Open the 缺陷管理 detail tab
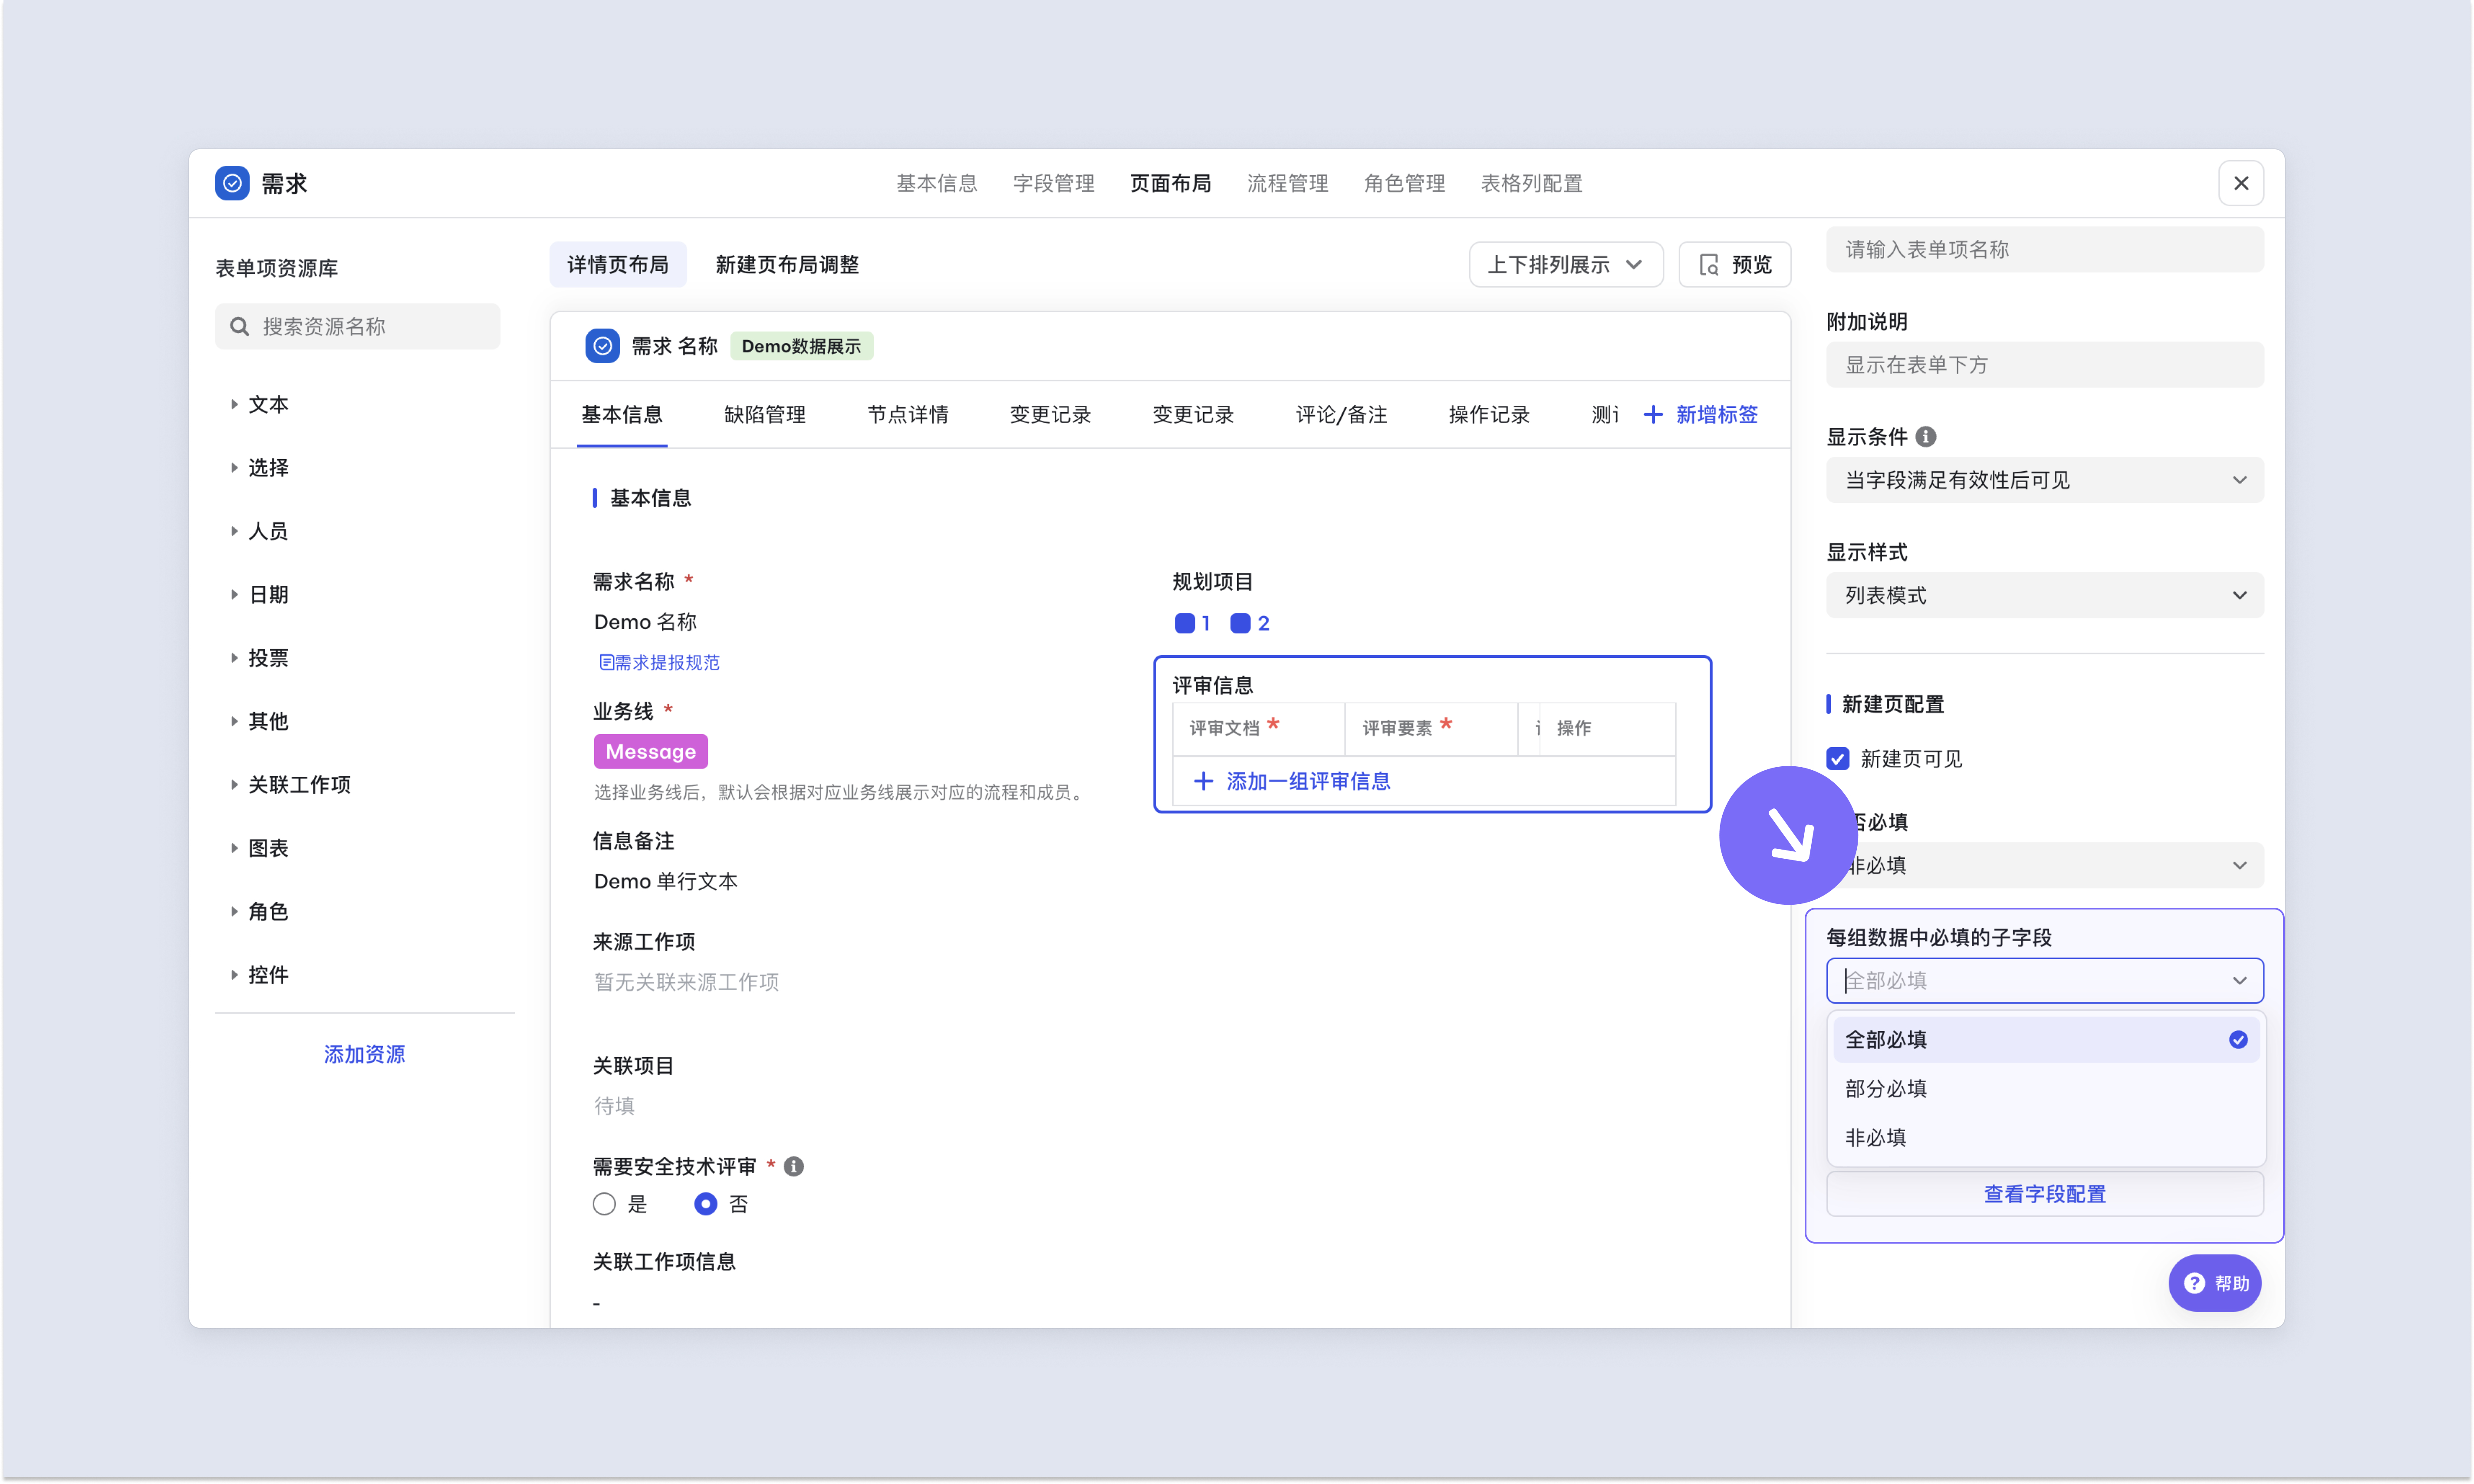 tap(765, 414)
